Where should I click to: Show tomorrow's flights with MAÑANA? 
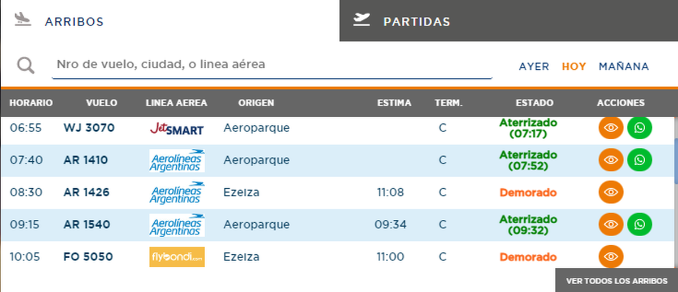click(x=624, y=67)
